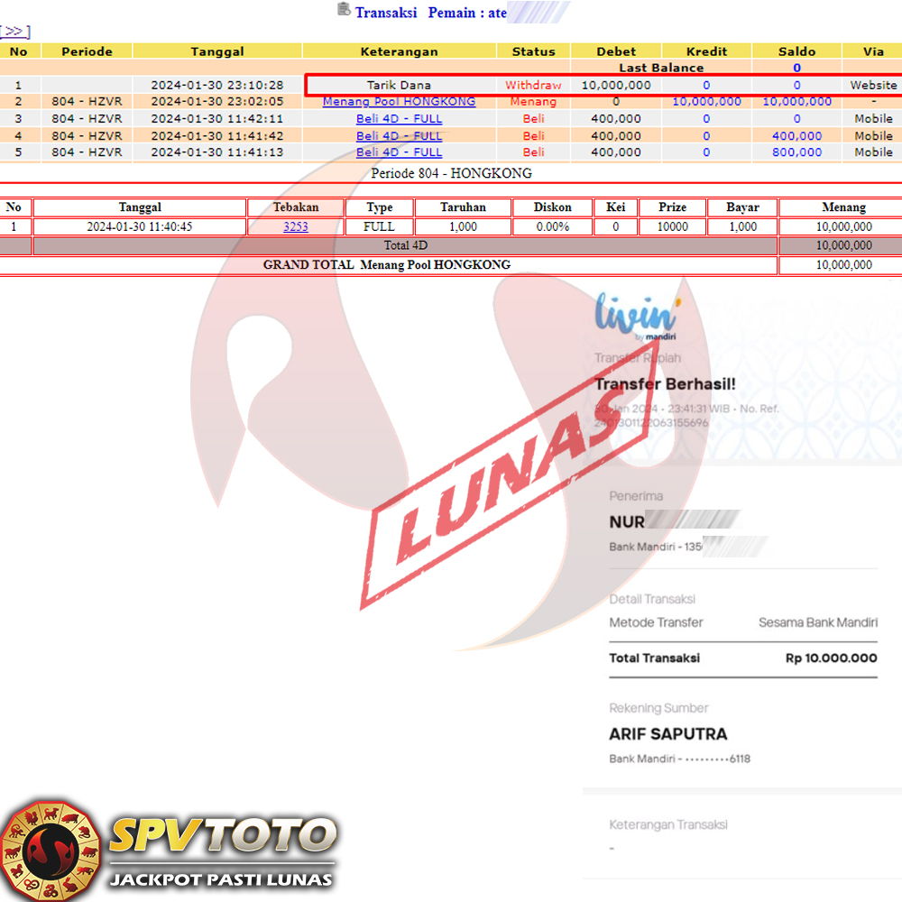Click the Saldo column header

coord(796,51)
